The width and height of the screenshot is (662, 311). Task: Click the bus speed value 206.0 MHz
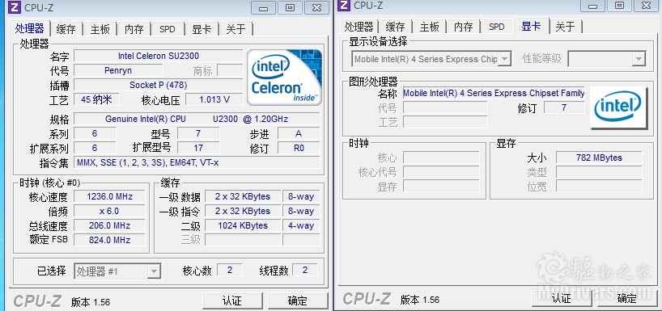pyautogui.click(x=109, y=225)
